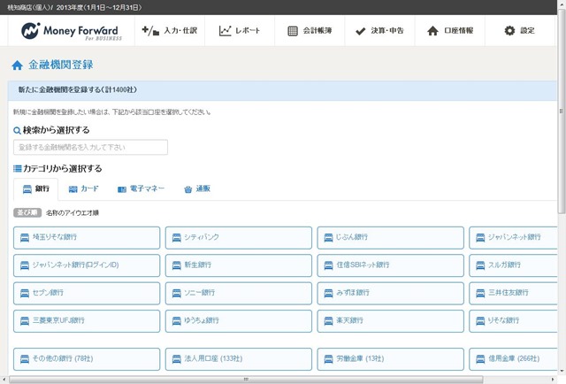This screenshot has width=566, height=384.
Task: Click the basket icon in the 通販 tab
Action: (187, 189)
